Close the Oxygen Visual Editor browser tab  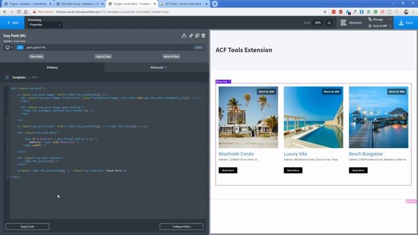pyautogui.click(x=154, y=4)
